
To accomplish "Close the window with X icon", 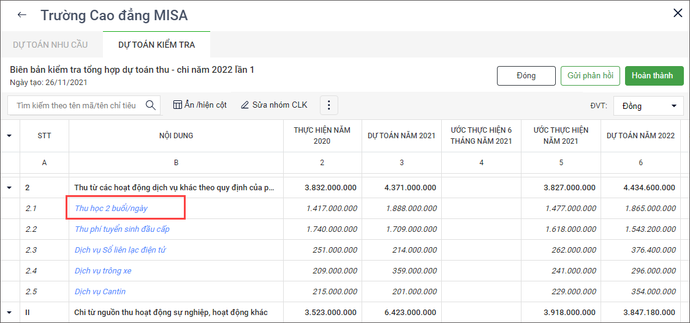I will click(x=678, y=13).
